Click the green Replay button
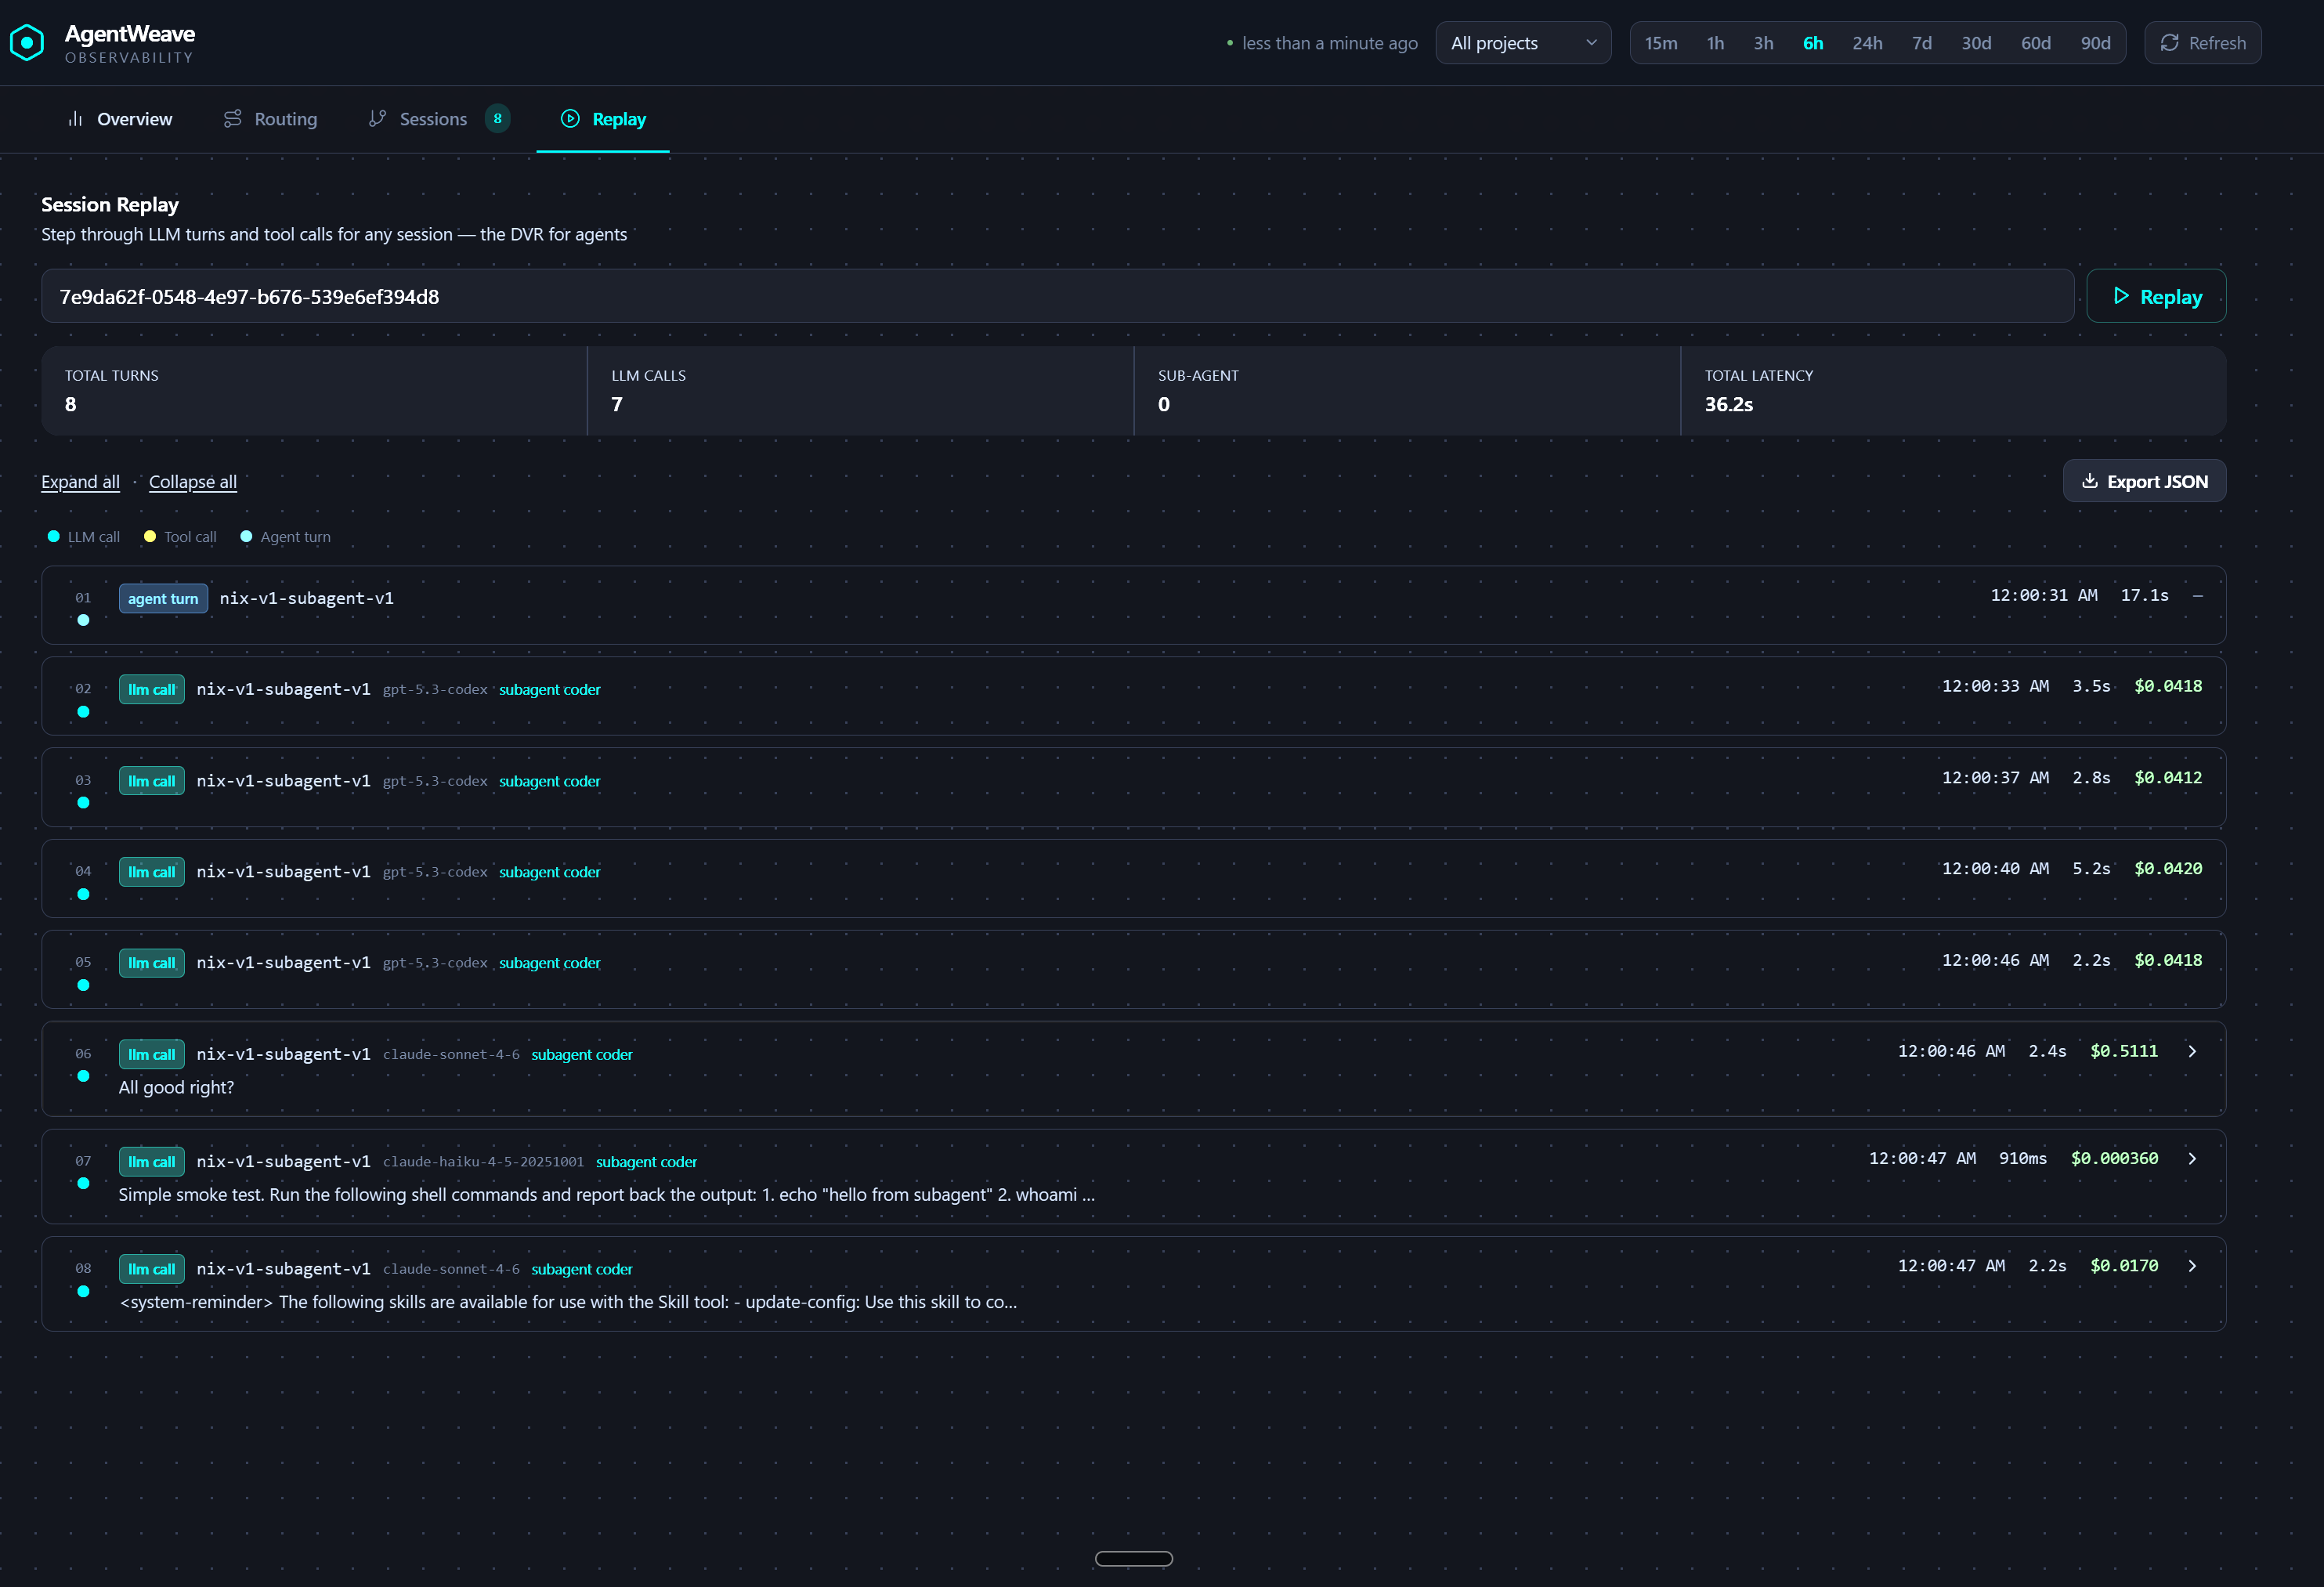2324x1587 pixels. pos(2156,296)
